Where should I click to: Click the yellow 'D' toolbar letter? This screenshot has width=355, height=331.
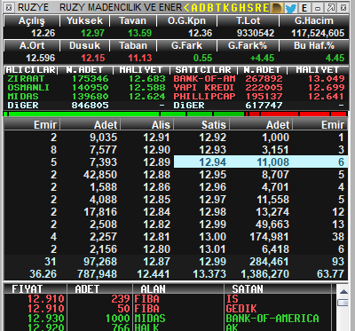tap(202, 8)
